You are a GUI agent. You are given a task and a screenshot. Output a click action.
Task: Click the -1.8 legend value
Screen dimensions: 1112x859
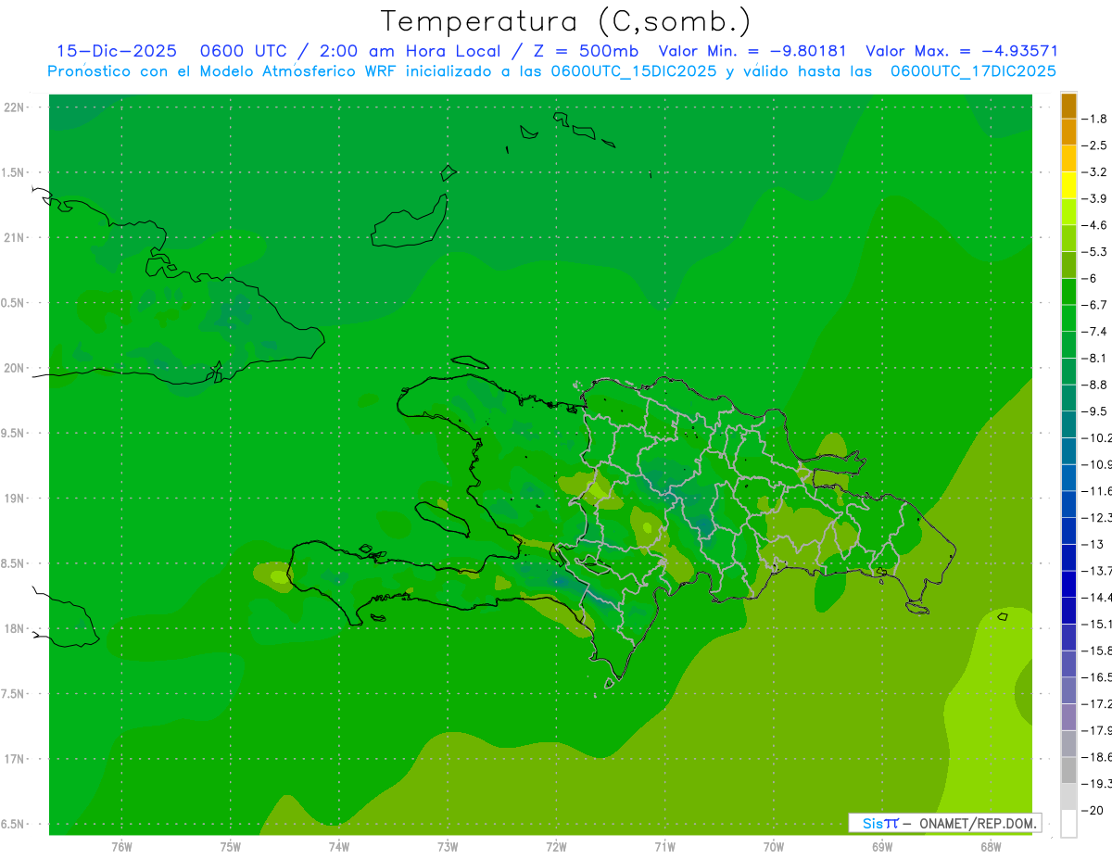(x=1094, y=119)
